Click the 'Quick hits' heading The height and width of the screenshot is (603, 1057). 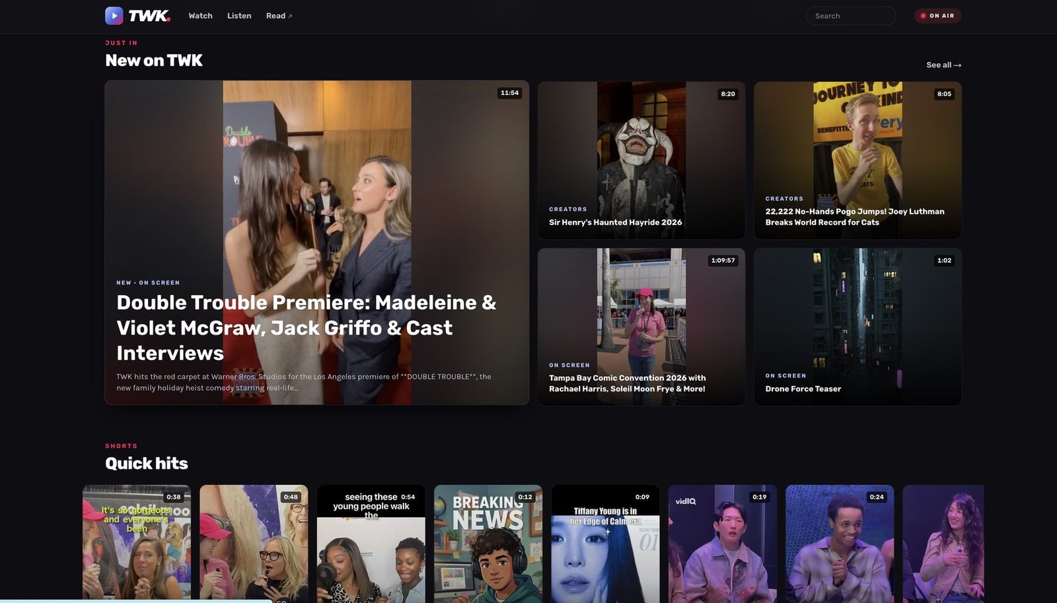tap(147, 463)
